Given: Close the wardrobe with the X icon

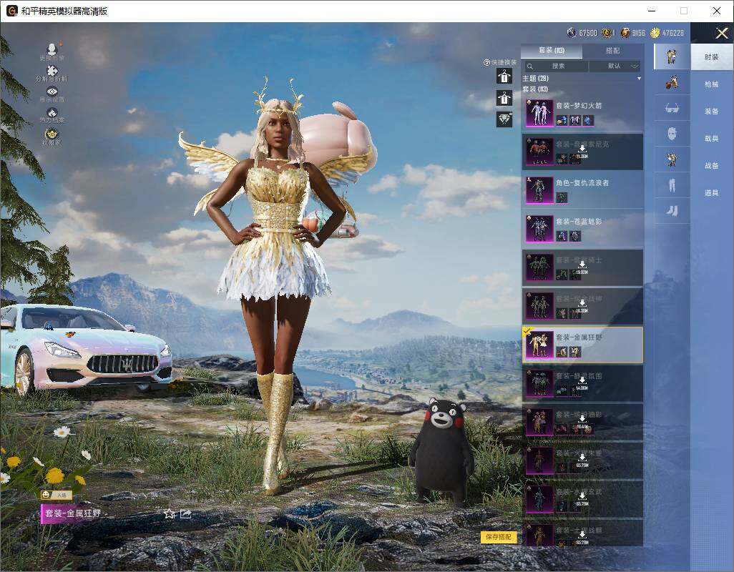Looking at the screenshot, I should tap(721, 33).
